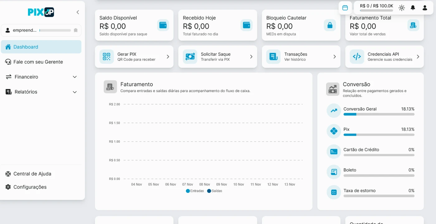Open Central de Ajuda link
The height and width of the screenshot is (224, 436).
point(32,174)
